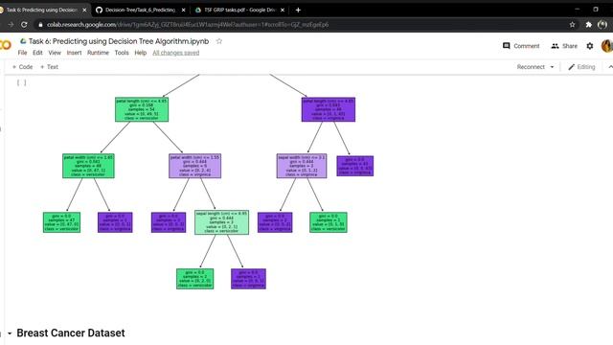The width and height of the screenshot is (613, 345).
Task: Click the All changes saved link
Action: (176, 53)
